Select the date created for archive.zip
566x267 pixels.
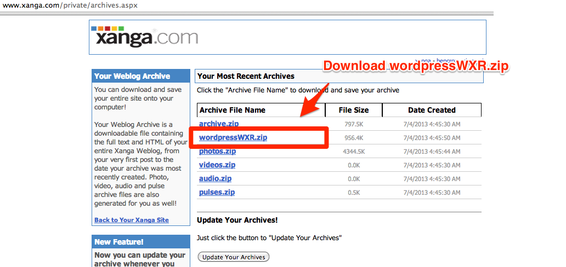click(x=432, y=124)
